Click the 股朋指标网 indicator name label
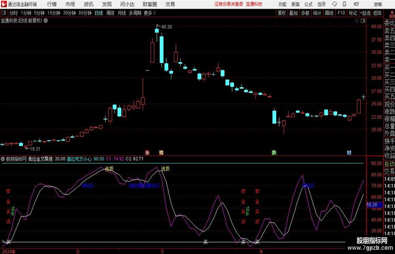395x254 pixels. (16, 159)
